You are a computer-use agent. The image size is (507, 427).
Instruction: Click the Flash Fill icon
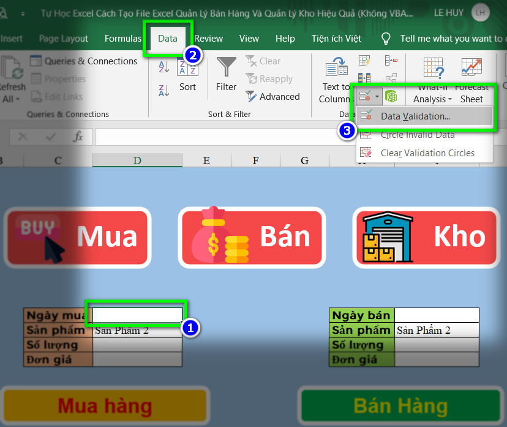[364, 61]
